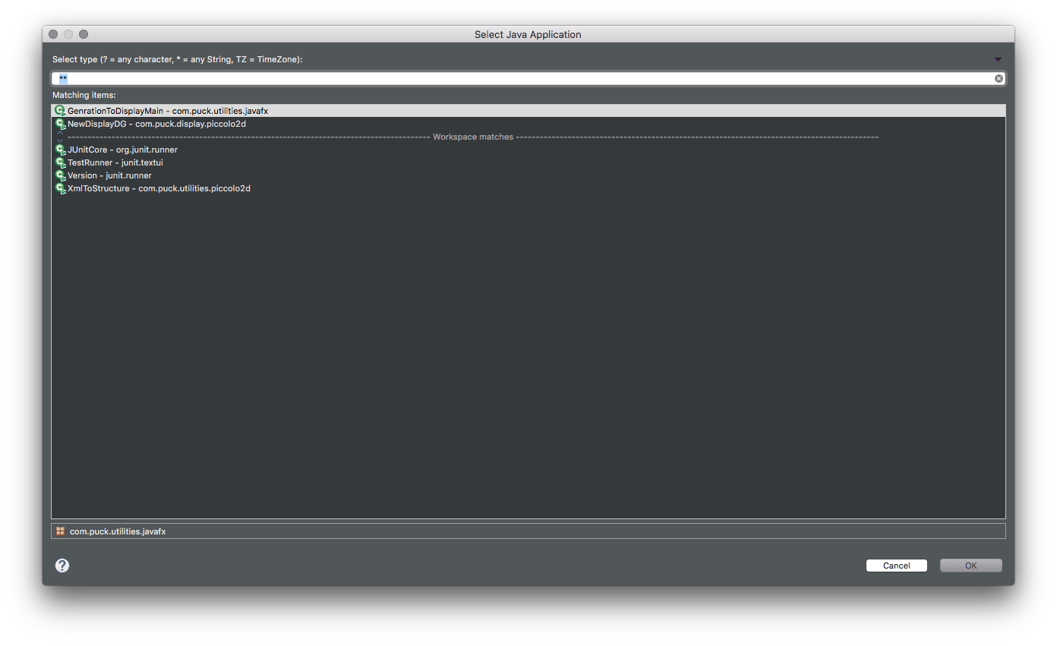Select GenrationToDisplayMain - com.puck.utilities.javafx

pyautogui.click(x=528, y=111)
